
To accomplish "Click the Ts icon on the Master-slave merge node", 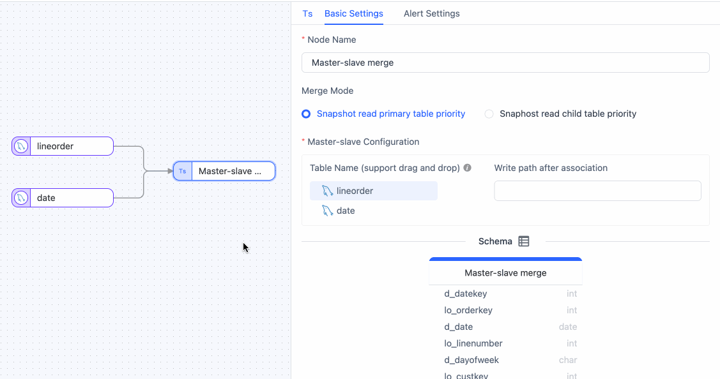I will (x=182, y=171).
